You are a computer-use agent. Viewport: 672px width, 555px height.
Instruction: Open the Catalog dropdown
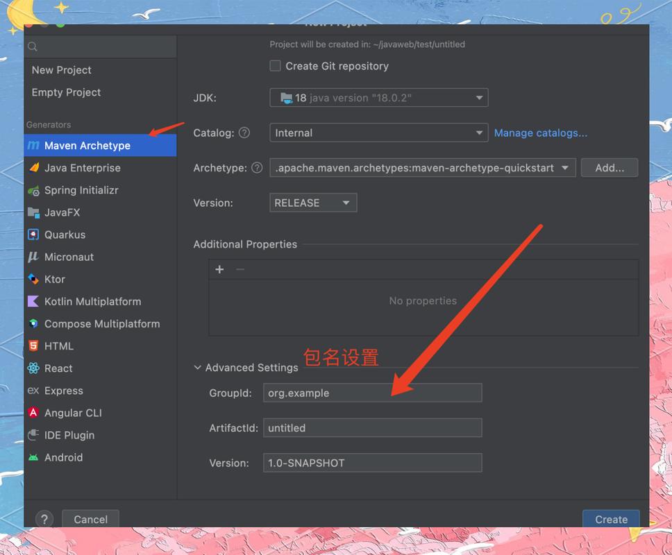[379, 133]
